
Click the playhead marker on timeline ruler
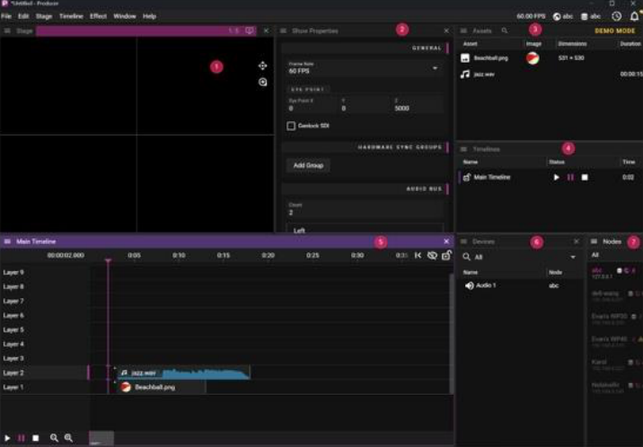tap(109, 260)
